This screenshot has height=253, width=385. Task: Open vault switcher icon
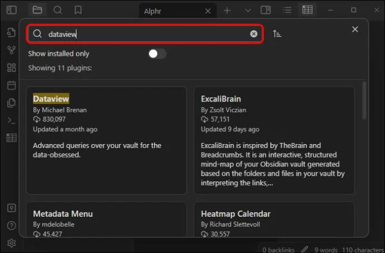tap(12, 208)
